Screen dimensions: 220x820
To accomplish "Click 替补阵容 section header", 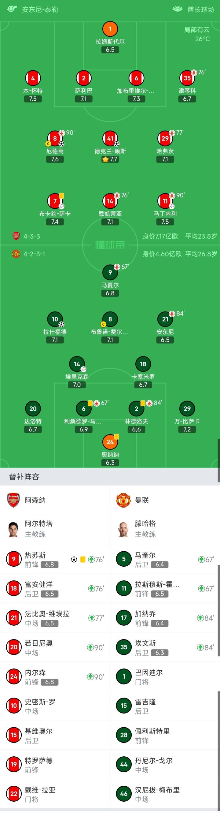I will [x=24, y=476].
